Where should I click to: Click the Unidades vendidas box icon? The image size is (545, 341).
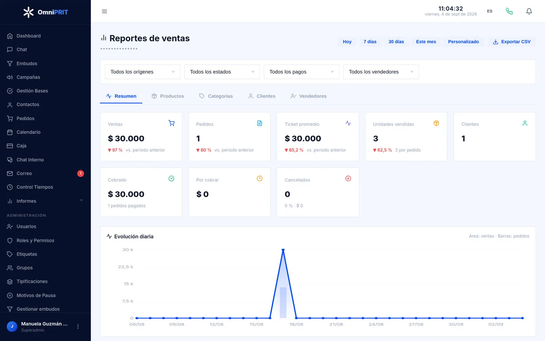[x=436, y=123]
